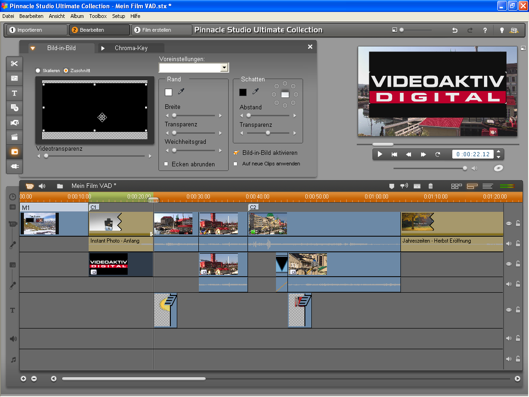Viewport: 529px width, 397px height.
Task: Decrease timecode with down arrow
Action: click(x=499, y=157)
